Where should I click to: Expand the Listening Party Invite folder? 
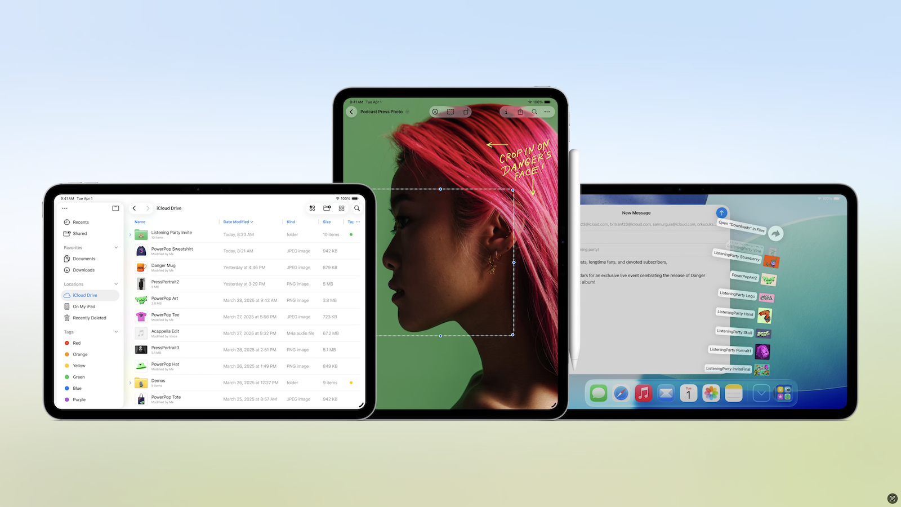(131, 235)
